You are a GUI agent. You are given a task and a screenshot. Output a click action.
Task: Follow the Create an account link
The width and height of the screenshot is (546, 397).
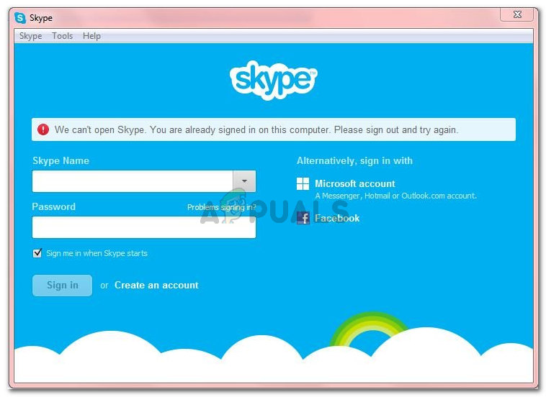tap(156, 285)
